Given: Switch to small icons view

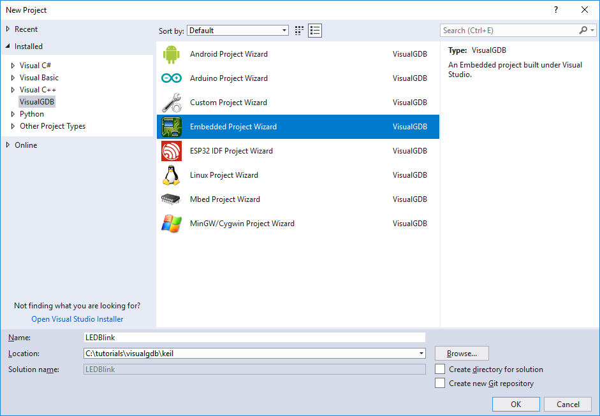Looking at the screenshot, I should click(299, 31).
